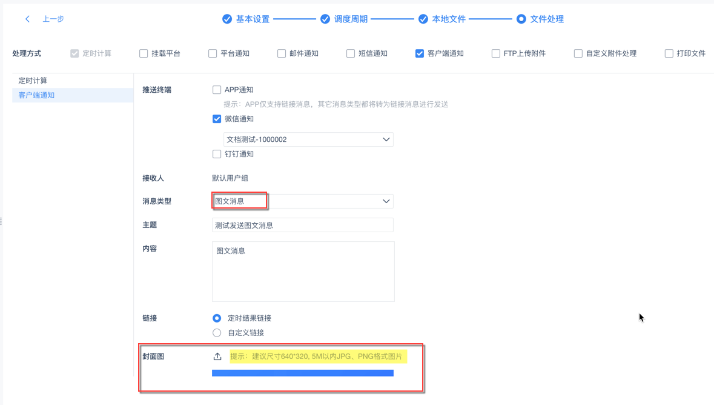
Task: Click the 调度周期 step check icon
Action: (x=325, y=19)
